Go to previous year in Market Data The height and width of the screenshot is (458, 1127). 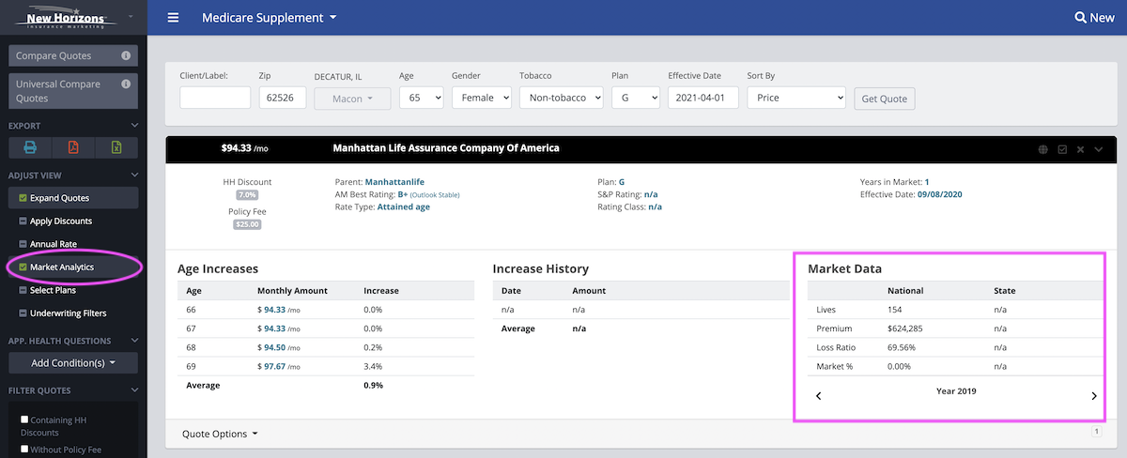click(818, 396)
